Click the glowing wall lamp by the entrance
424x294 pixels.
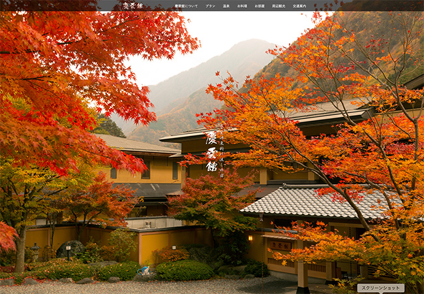pos(250,238)
